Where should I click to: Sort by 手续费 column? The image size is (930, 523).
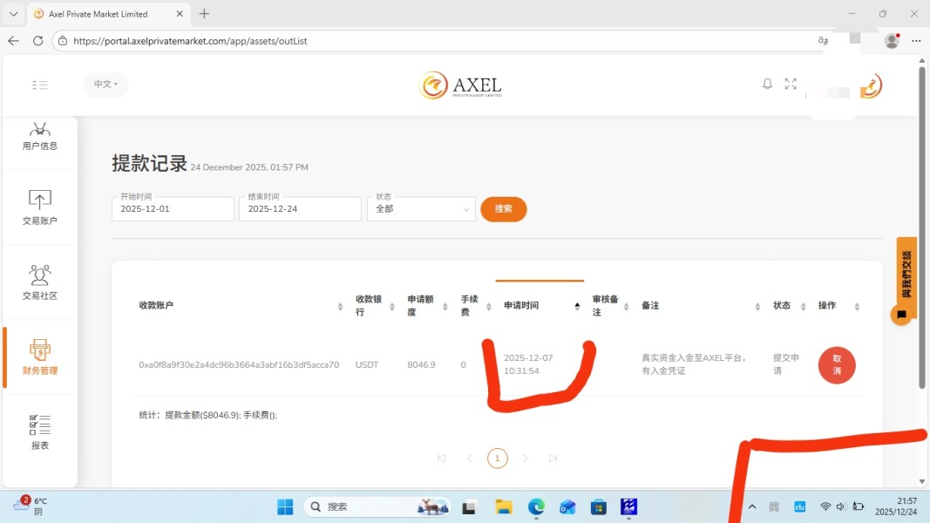[489, 307]
